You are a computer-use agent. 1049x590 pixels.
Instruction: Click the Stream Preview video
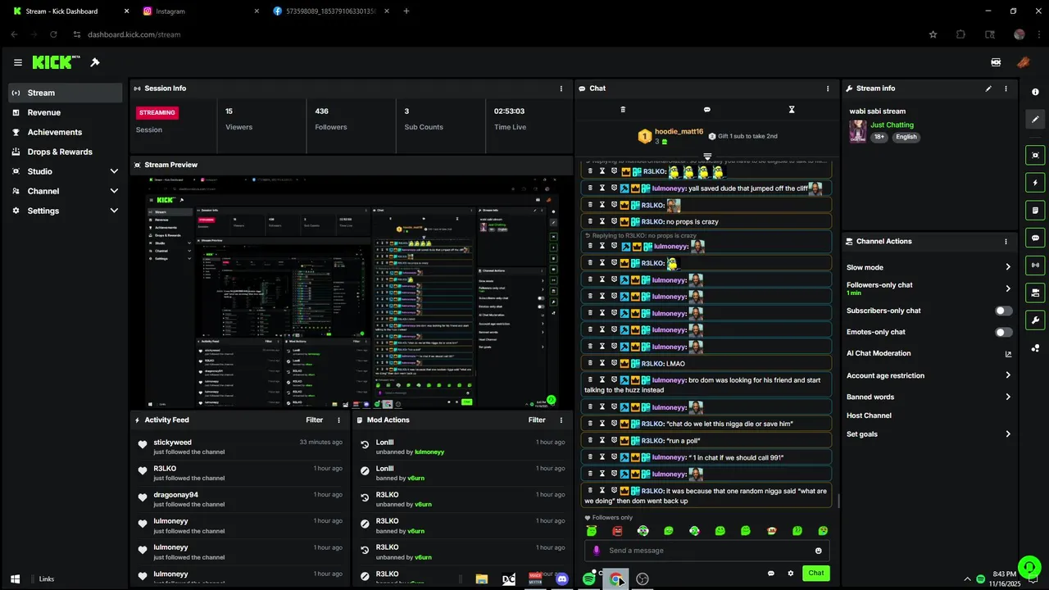(x=352, y=292)
